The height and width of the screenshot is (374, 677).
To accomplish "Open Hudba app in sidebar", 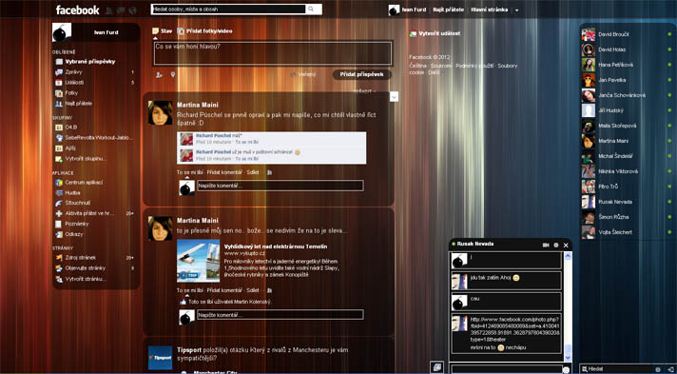I will point(72,193).
